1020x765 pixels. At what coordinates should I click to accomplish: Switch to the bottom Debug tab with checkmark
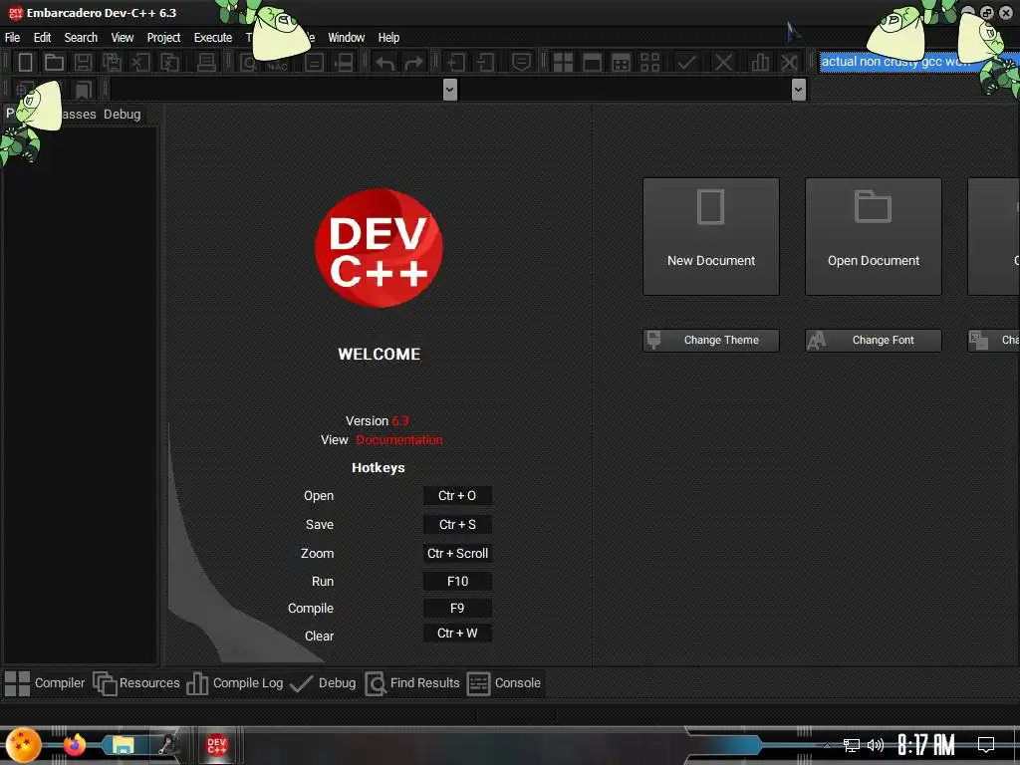[x=323, y=683]
